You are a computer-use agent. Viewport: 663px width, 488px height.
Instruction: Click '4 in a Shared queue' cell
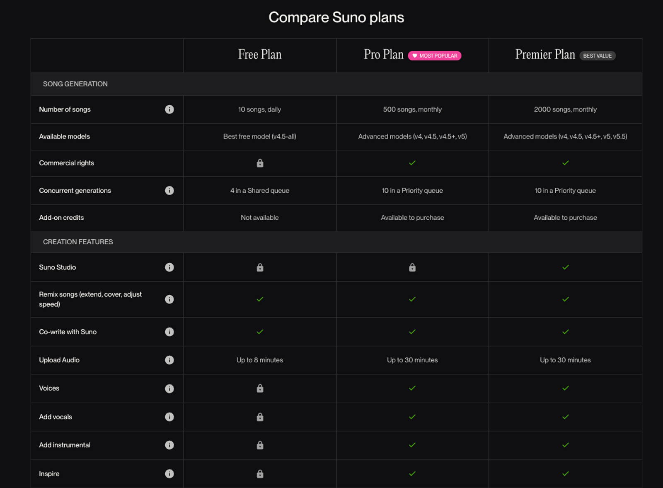point(260,191)
